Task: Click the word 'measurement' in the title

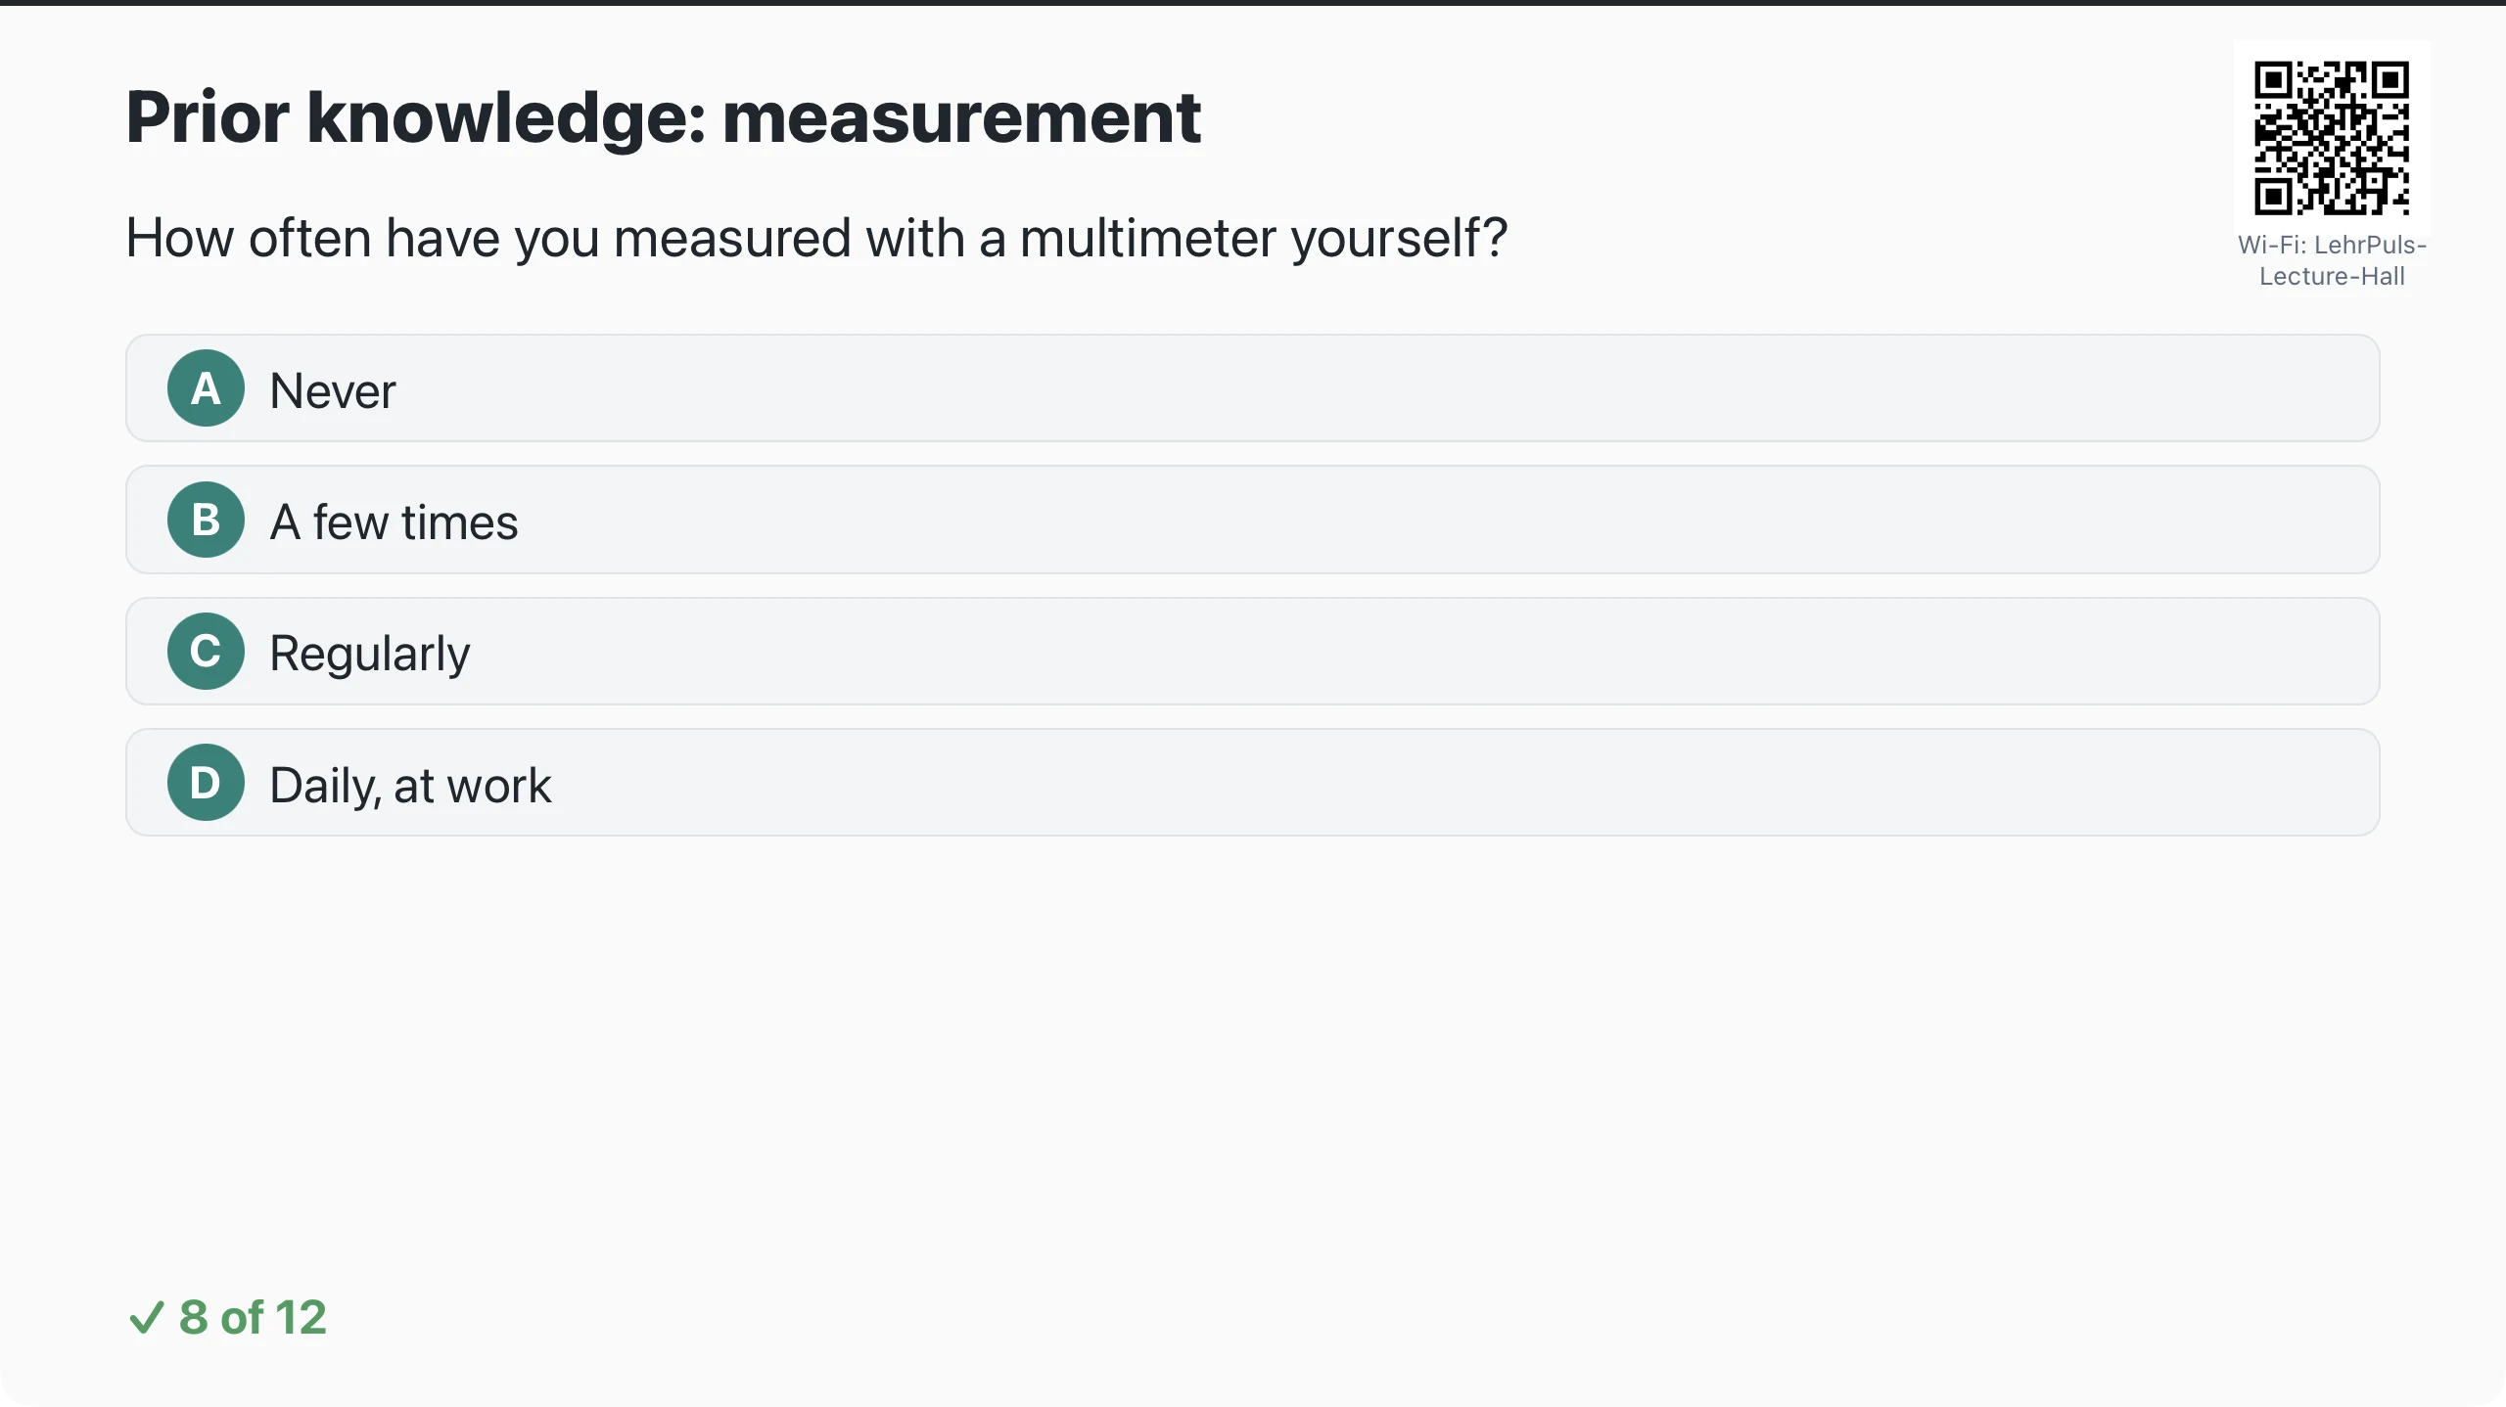Action: point(961,117)
